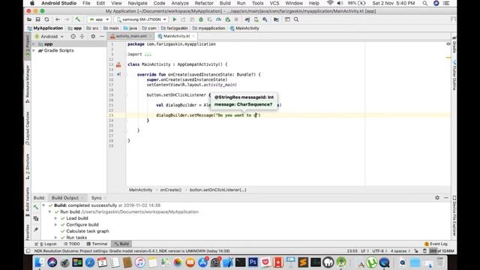Screen dimensions: 480x270
Task: Expand the Load build node
Action: coord(55,218)
